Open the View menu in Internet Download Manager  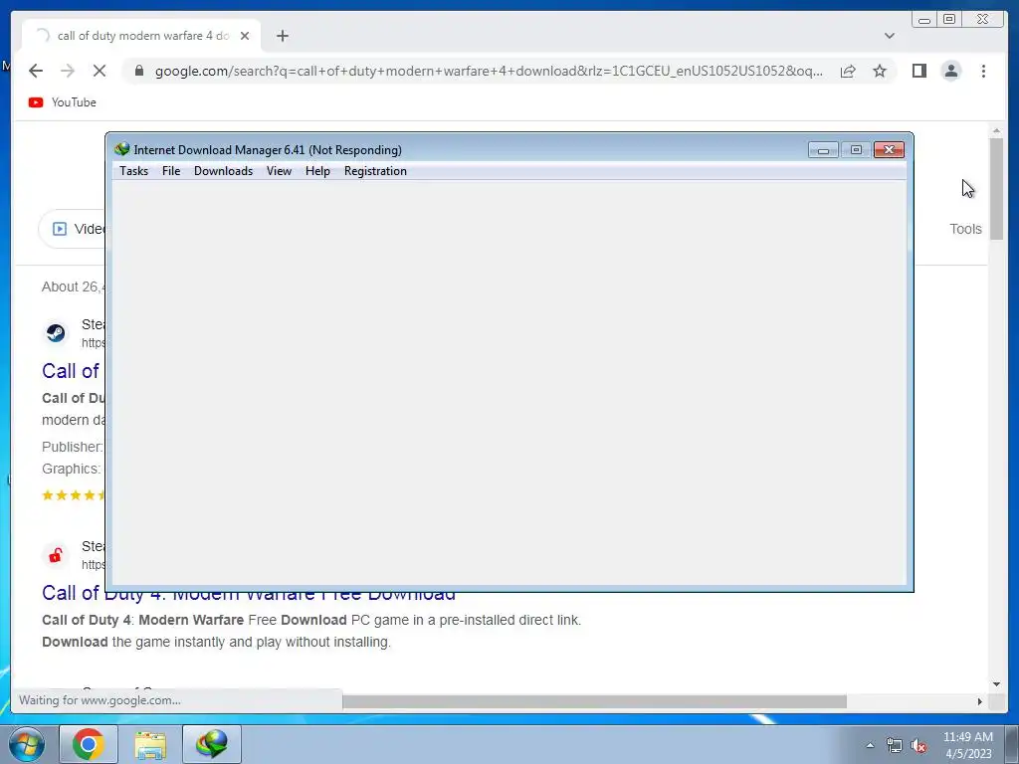pos(279,171)
